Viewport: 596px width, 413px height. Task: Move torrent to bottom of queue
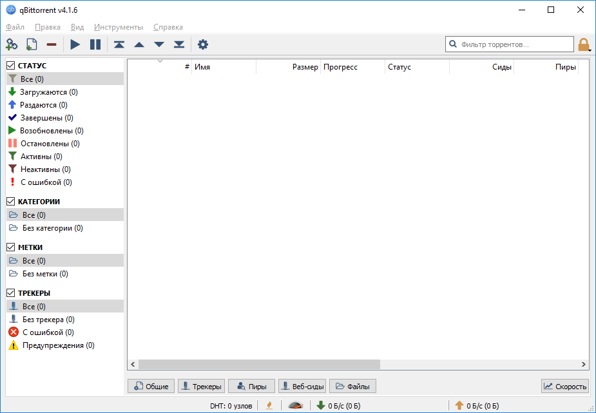tap(179, 44)
